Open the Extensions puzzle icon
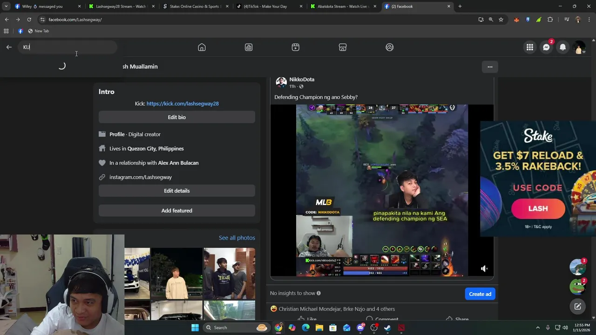Image resolution: width=596 pixels, height=335 pixels. click(x=550, y=20)
